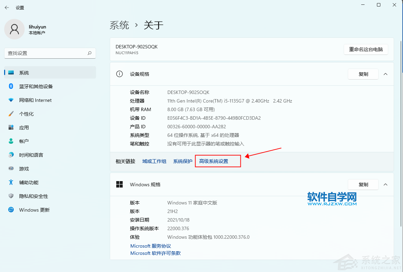Click the 查找设置 search field
Viewport: 403px width, 272px height.
point(50,53)
